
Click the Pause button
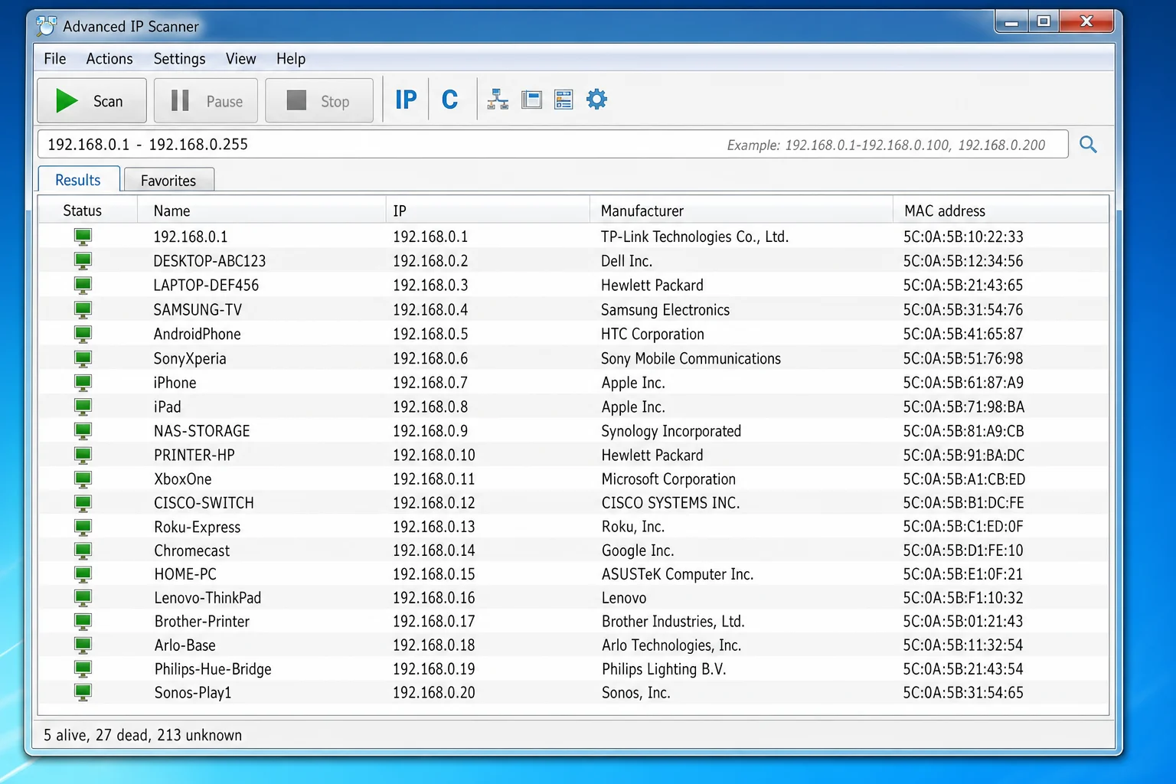205,100
